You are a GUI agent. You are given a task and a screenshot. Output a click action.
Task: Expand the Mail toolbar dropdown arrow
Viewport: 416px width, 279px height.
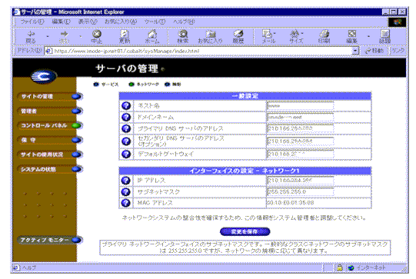pyautogui.click(x=275, y=33)
